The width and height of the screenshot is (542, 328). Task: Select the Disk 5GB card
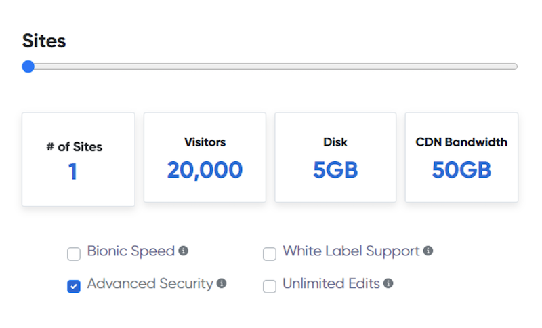[335, 157]
